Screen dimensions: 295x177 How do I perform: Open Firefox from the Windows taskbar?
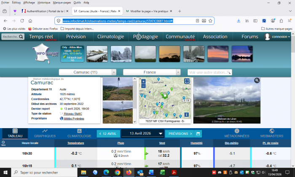tap(129, 172)
